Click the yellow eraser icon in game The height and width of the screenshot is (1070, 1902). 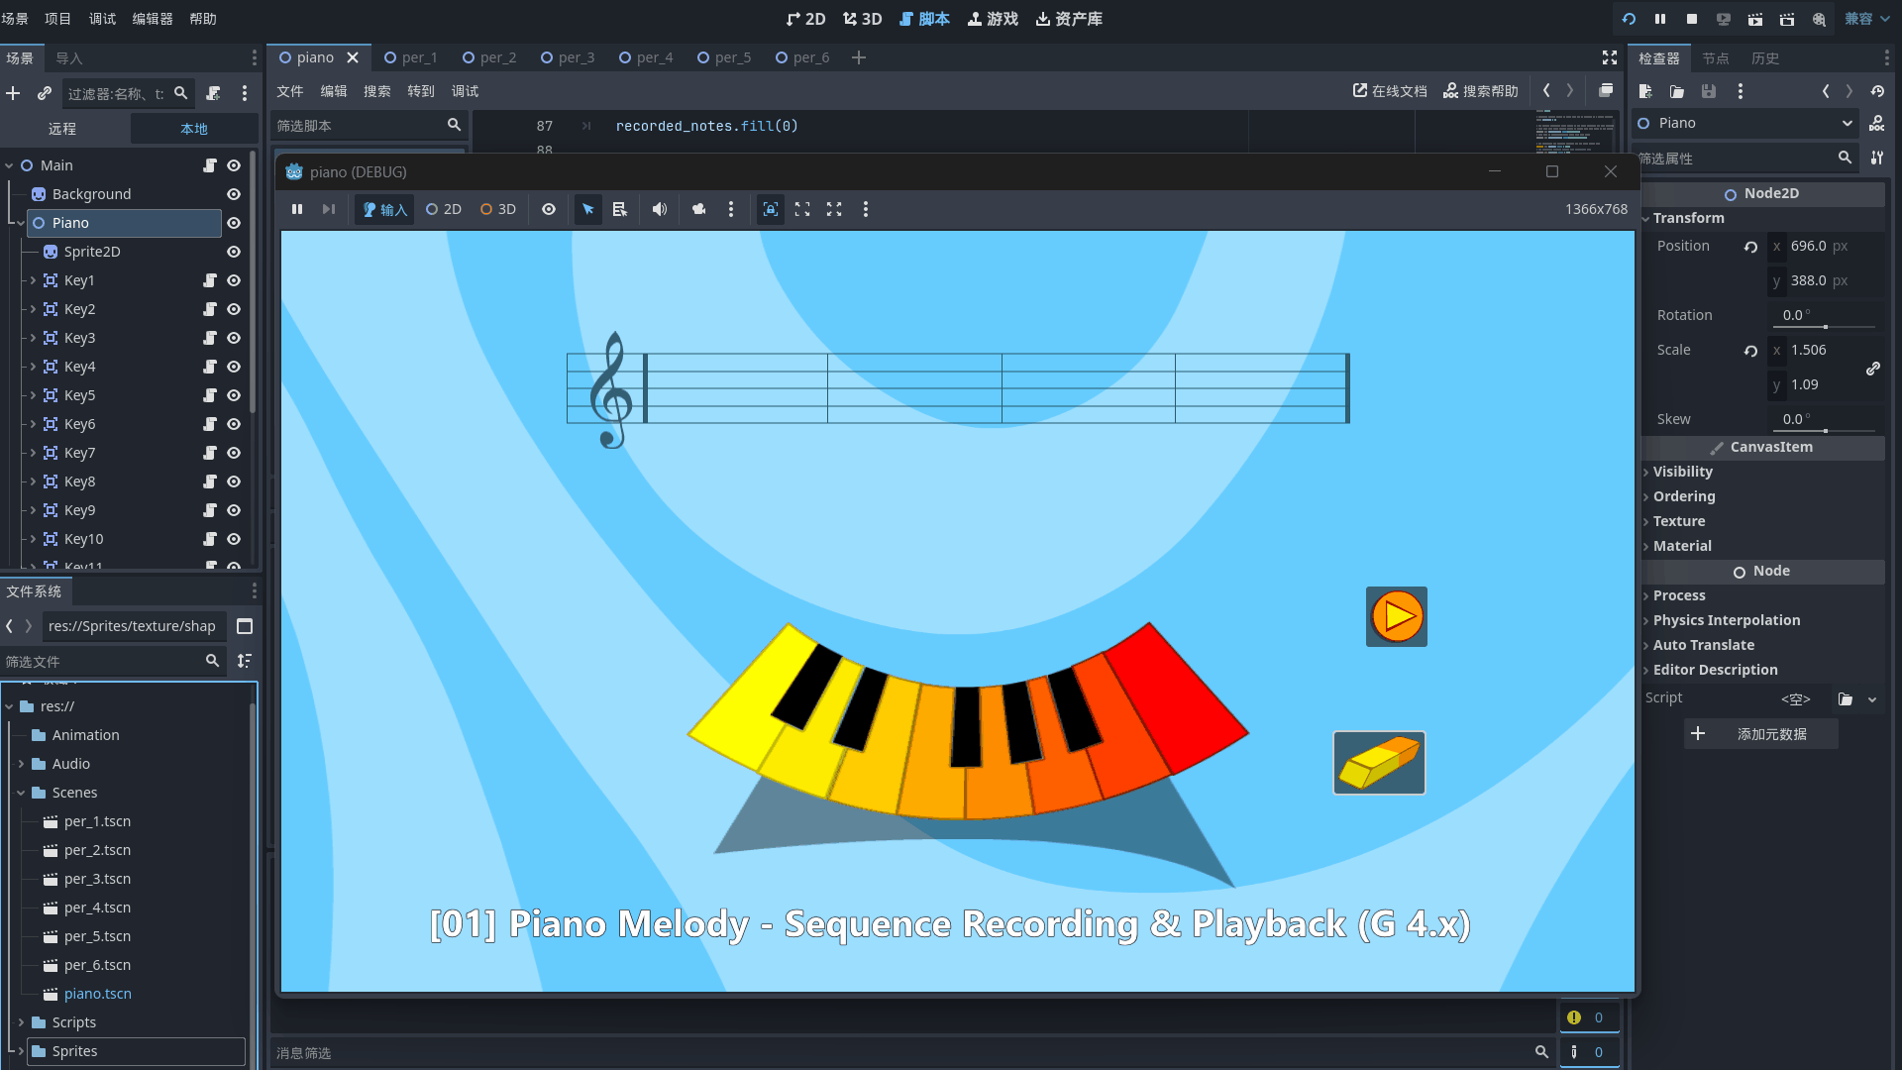click(x=1378, y=763)
